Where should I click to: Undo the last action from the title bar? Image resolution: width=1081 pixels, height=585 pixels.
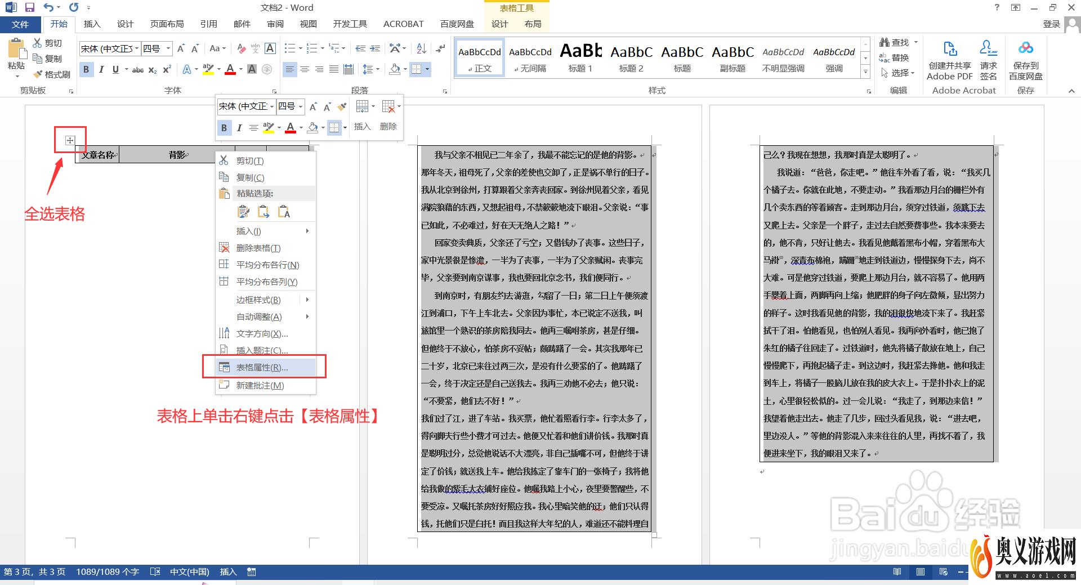click(x=49, y=7)
